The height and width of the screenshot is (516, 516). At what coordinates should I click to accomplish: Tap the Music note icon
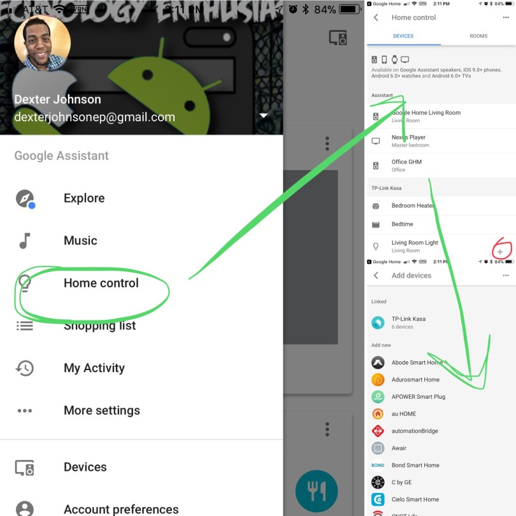pyautogui.click(x=25, y=241)
